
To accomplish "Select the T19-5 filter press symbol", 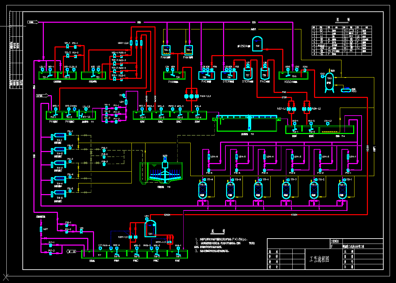I will coord(59,193).
